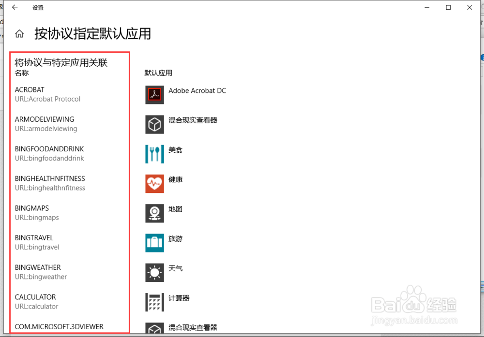484x337 pixels.
Task: Click the 设置 window title text
Action: (x=38, y=7)
